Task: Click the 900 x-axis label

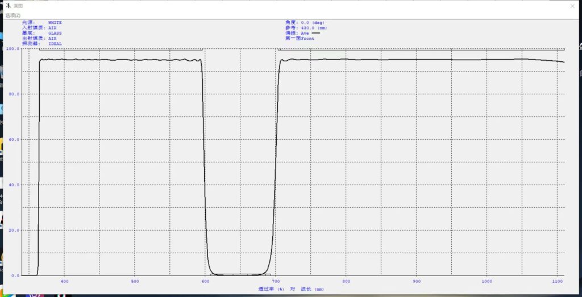Action: pos(416,281)
